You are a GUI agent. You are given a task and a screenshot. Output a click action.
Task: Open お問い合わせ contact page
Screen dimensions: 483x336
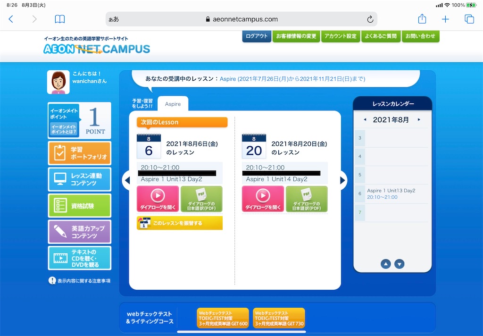point(420,36)
